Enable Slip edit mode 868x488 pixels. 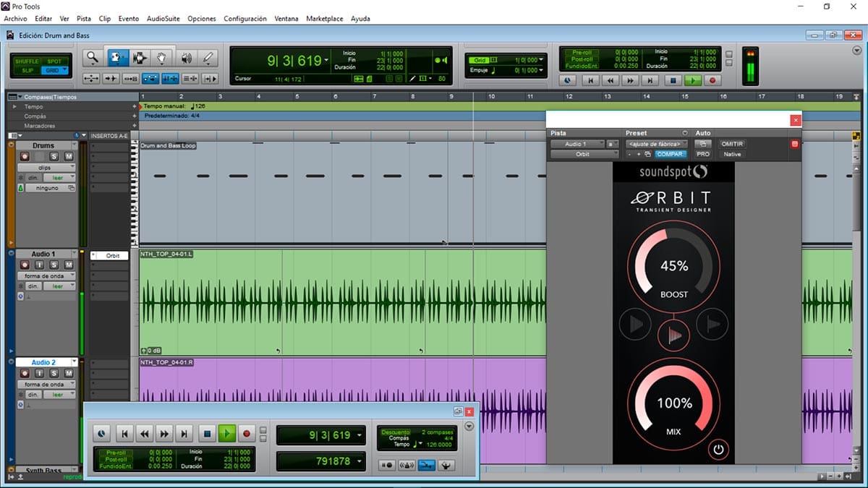coord(27,70)
